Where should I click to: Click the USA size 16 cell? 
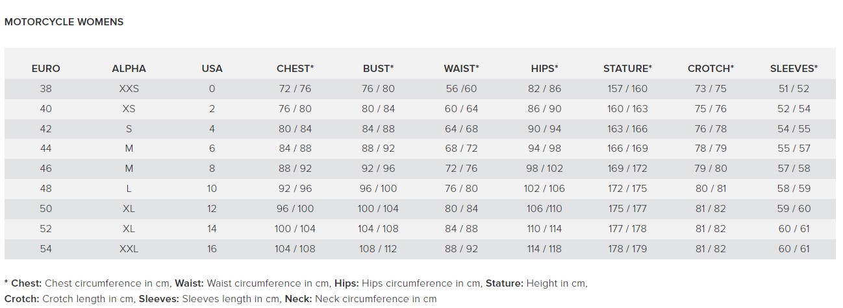[212, 249]
